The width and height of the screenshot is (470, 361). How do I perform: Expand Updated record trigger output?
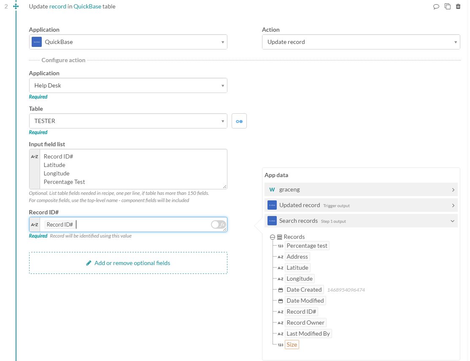361,205
